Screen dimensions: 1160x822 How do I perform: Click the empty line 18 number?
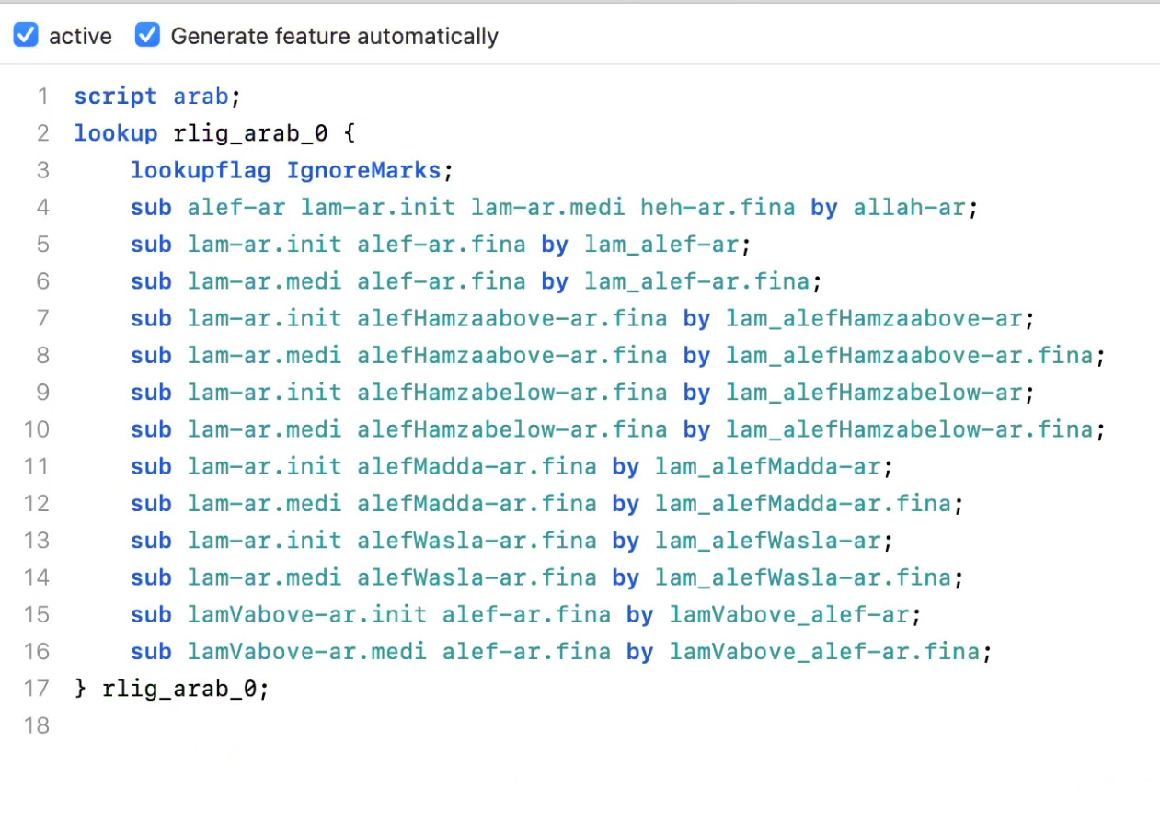(x=36, y=725)
